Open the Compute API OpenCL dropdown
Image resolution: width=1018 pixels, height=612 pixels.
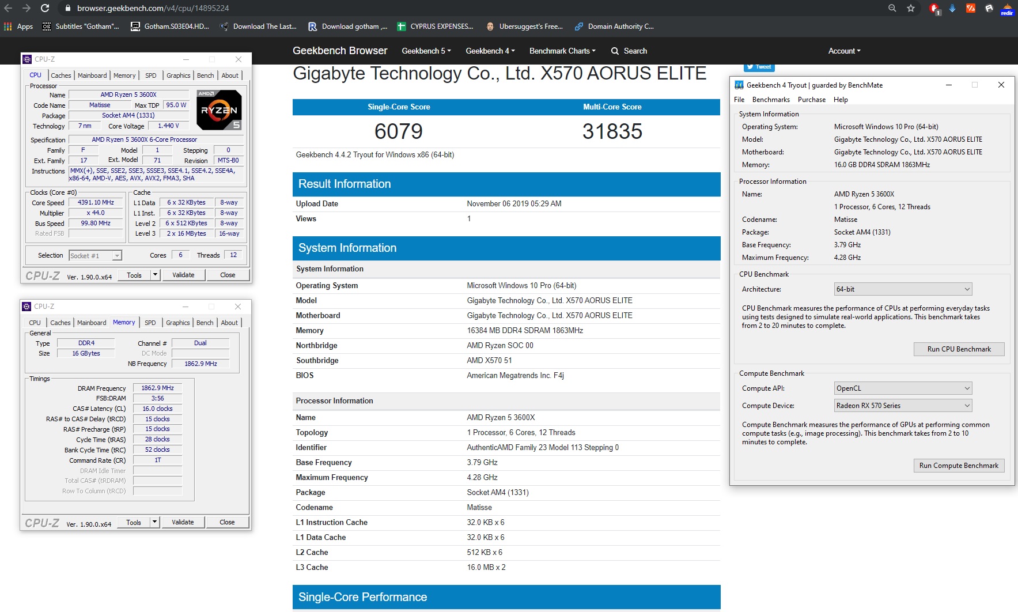(903, 388)
